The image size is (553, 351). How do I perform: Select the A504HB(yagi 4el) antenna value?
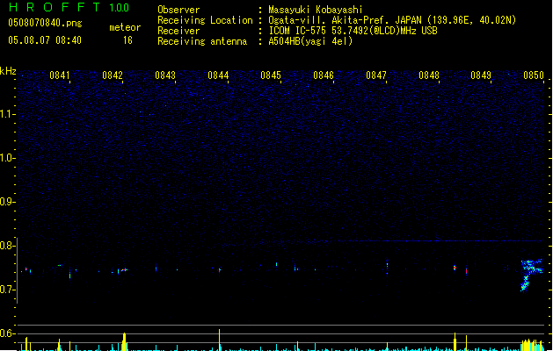pos(310,41)
